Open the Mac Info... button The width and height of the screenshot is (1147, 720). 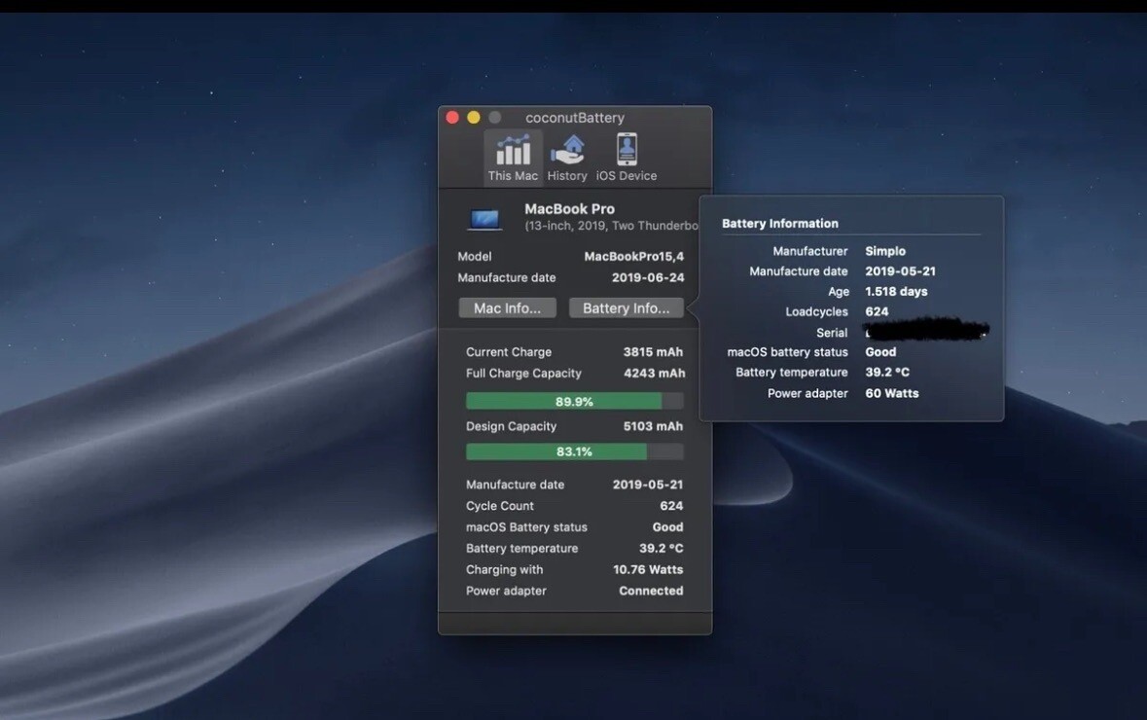(507, 308)
